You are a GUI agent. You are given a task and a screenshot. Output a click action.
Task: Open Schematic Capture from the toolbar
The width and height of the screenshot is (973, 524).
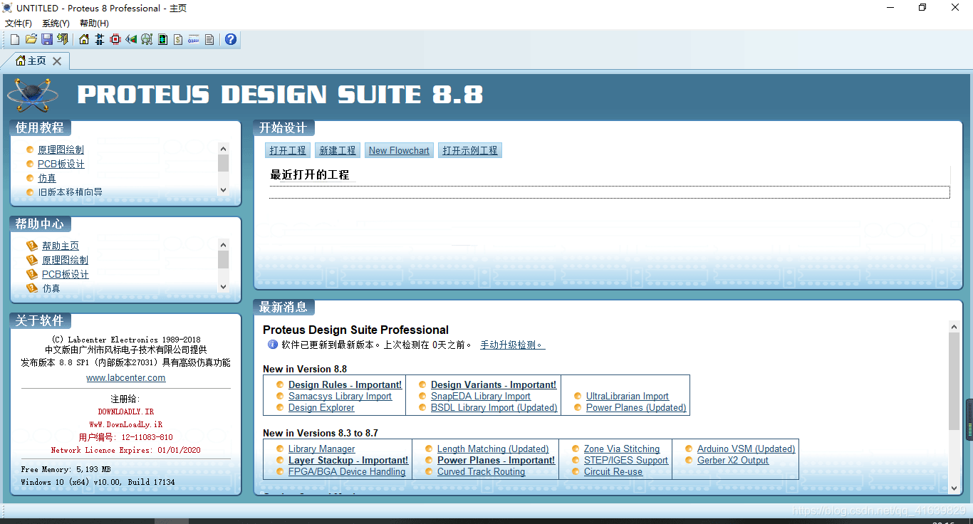100,39
